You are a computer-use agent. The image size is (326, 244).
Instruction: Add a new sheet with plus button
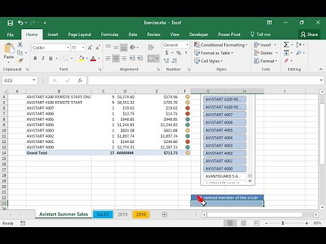[x=164, y=214]
